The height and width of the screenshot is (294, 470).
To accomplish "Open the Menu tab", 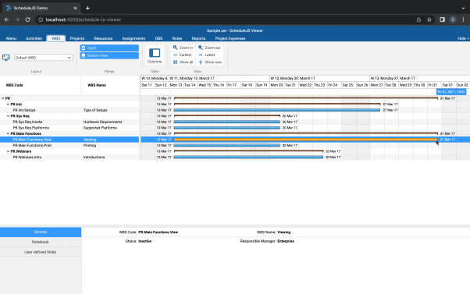I will (11, 38).
